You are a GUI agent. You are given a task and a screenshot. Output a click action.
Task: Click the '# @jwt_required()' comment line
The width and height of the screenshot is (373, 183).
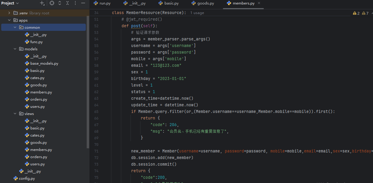142,19
